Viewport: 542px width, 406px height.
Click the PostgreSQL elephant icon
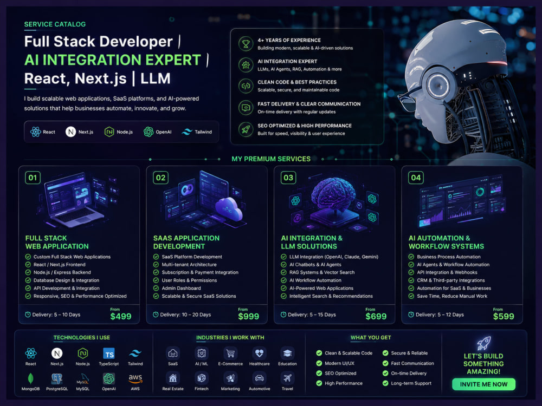point(57,379)
